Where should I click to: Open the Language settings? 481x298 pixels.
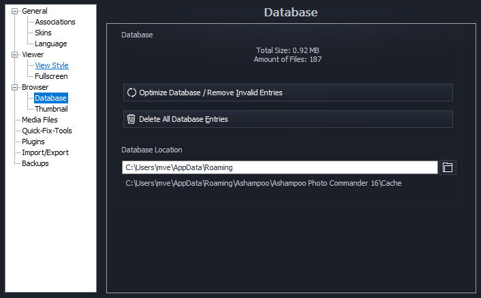tap(51, 44)
